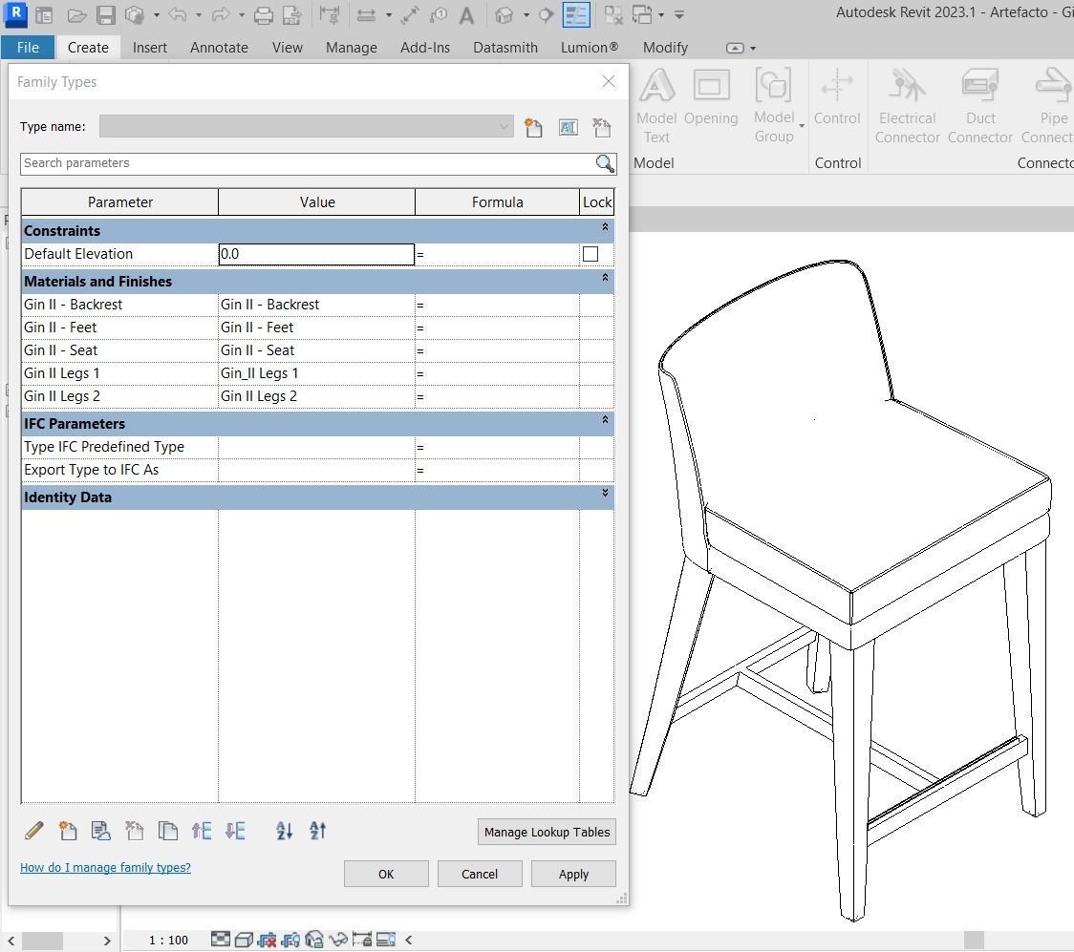Close the Family Types dialog
This screenshot has height=952, width=1074.
[x=609, y=81]
